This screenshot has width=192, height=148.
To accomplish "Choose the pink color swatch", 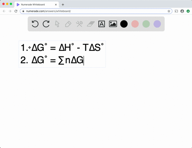I will [135, 24].
